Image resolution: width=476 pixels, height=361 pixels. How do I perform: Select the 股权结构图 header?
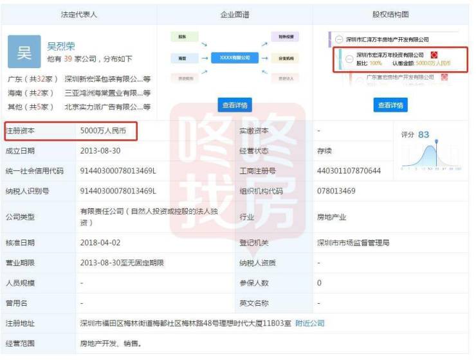390,14
